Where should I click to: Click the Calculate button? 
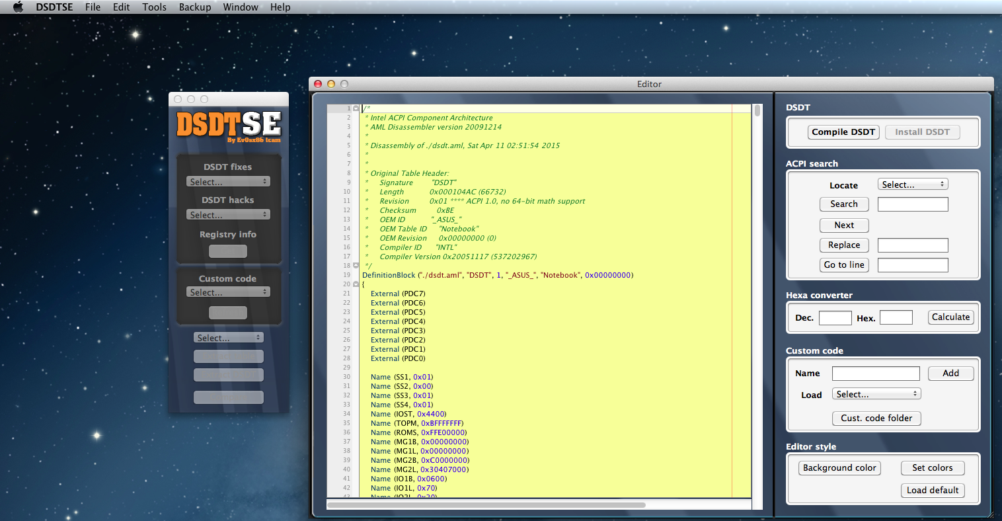pos(950,317)
